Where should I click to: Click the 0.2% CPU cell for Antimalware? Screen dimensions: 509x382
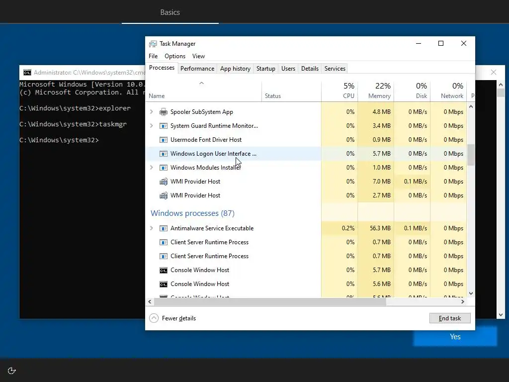click(x=339, y=228)
